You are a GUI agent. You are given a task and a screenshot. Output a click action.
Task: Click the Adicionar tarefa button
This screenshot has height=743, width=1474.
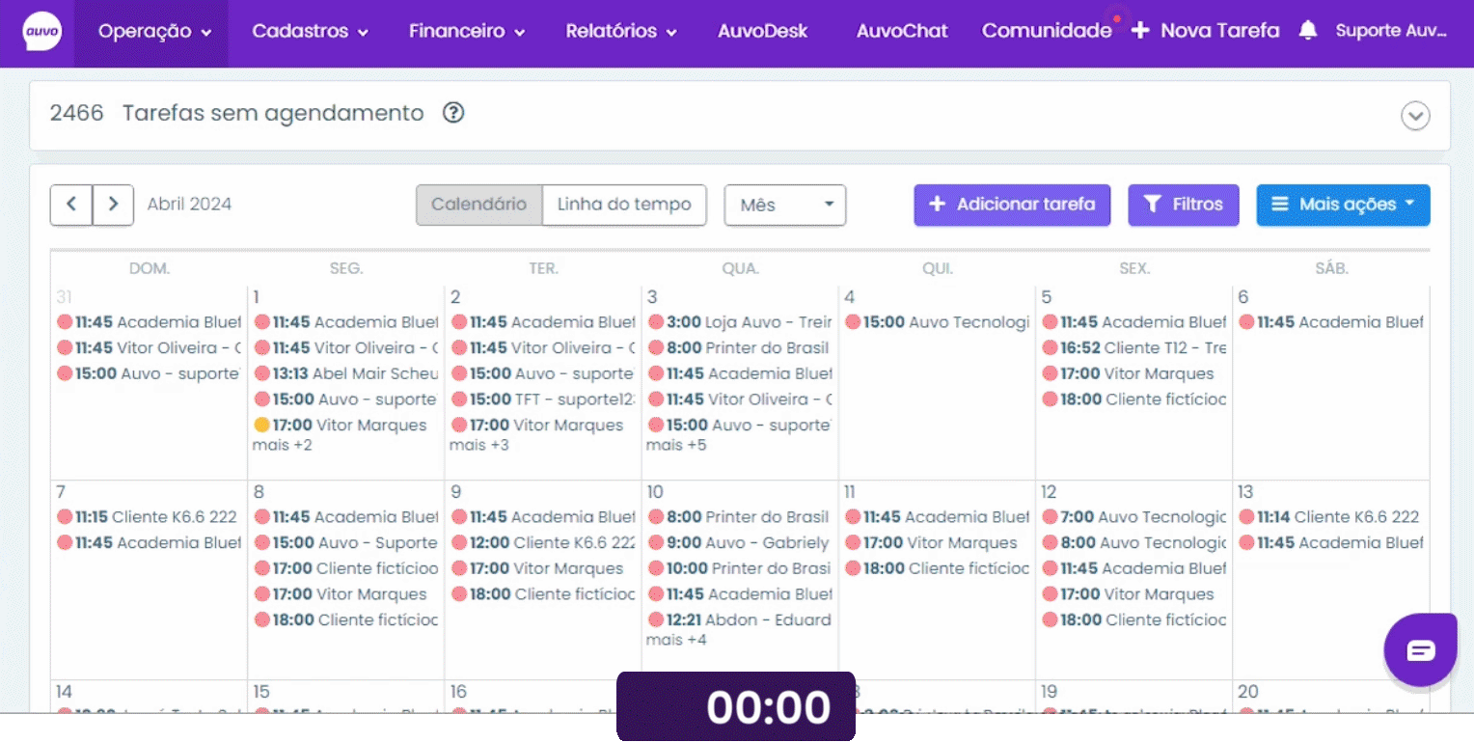(1012, 205)
